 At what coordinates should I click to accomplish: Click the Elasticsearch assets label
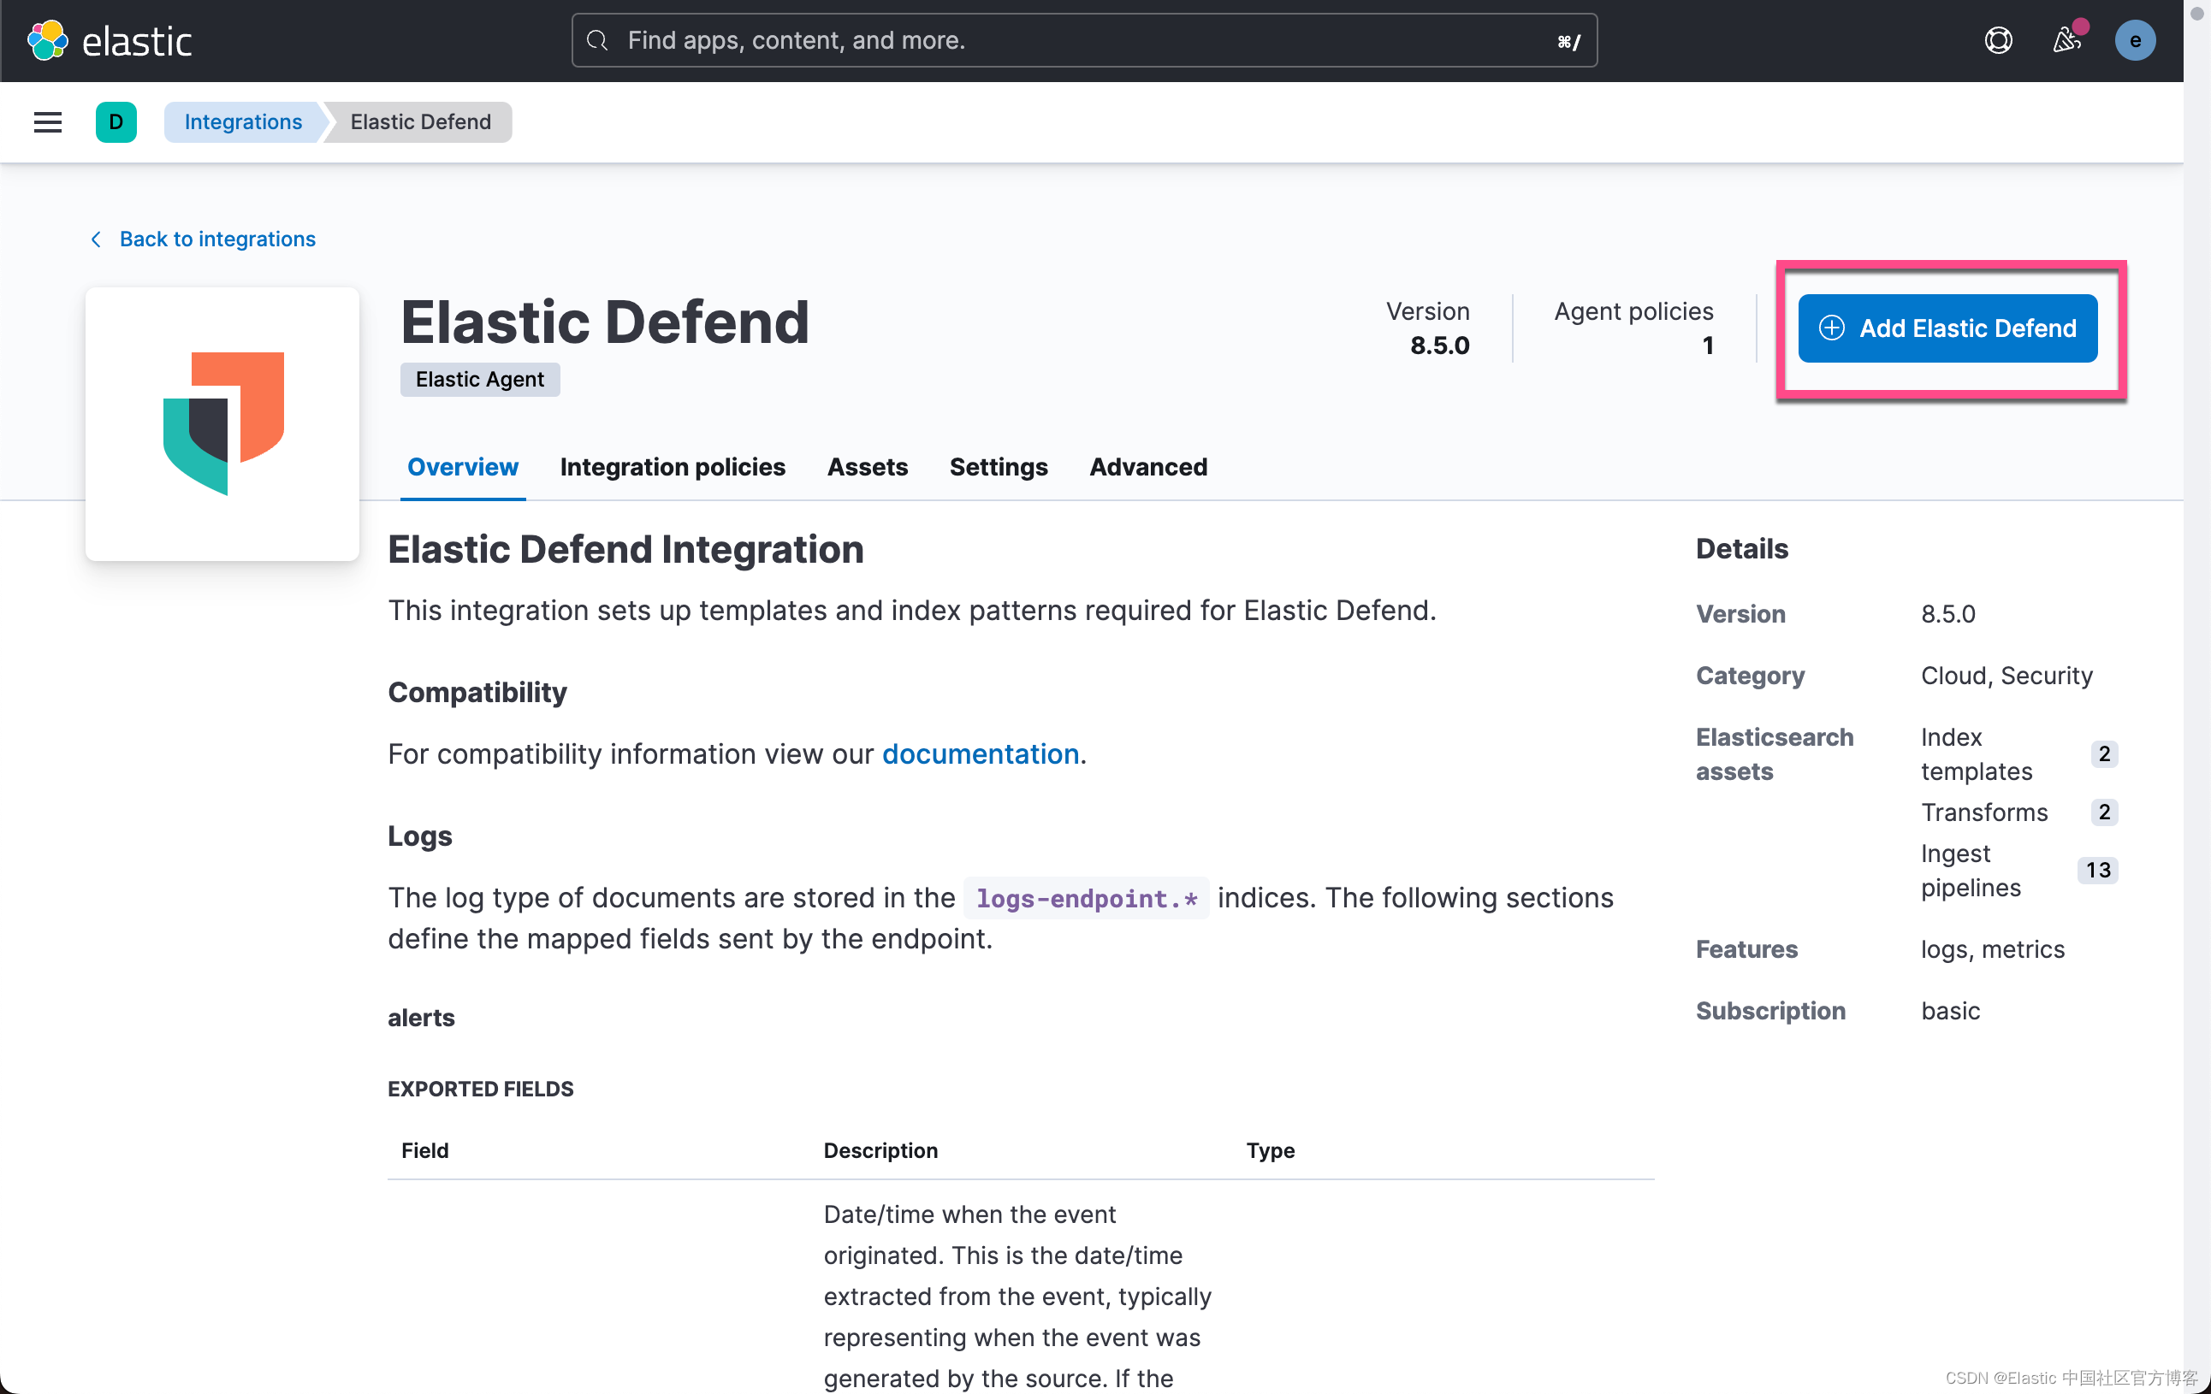(1774, 753)
